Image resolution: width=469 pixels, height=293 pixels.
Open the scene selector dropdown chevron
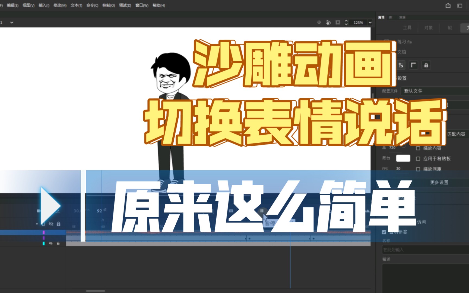pyautogui.click(x=12, y=23)
